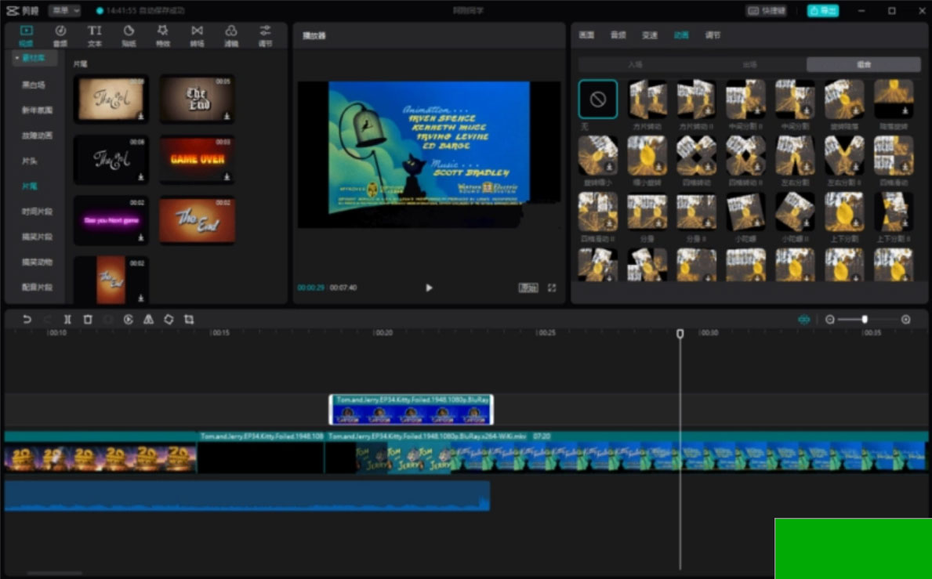Viewport: 932px width, 579px height.
Task: Select the GAME OVER ending thumbnail
Action: point(197,159)
